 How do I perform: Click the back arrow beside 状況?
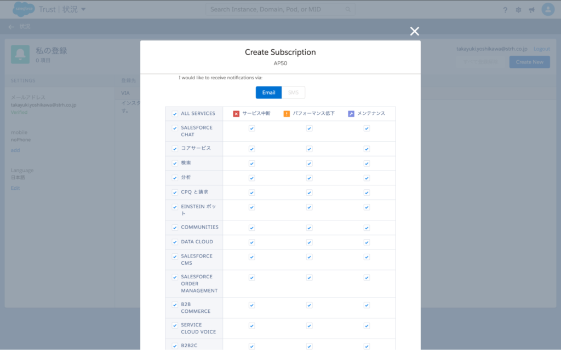12,27
